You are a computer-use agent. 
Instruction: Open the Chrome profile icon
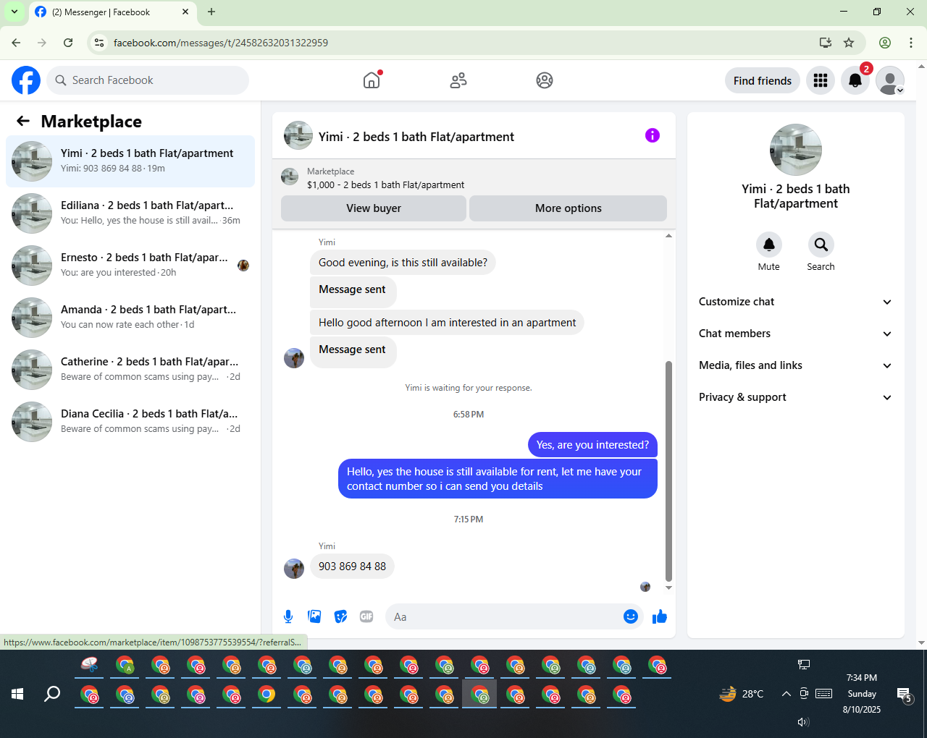tap(885, 43)
